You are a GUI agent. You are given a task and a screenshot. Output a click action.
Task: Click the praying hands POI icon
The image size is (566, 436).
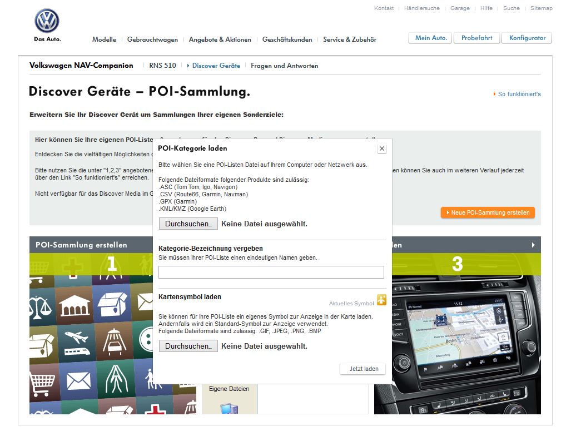click(116, 379)
